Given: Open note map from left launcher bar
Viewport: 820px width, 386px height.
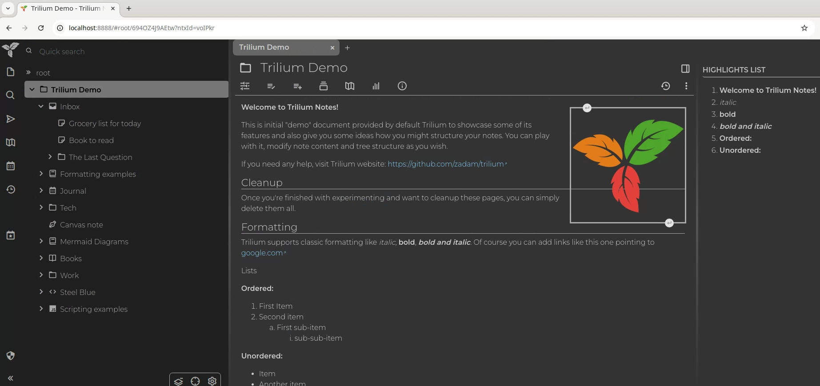Looking at the screenshot, I should pos(11,142).
